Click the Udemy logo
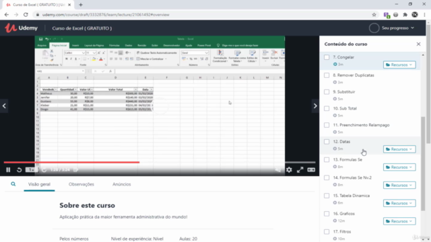This screenshot has height=242, width=431. click(x=21, y=28)
